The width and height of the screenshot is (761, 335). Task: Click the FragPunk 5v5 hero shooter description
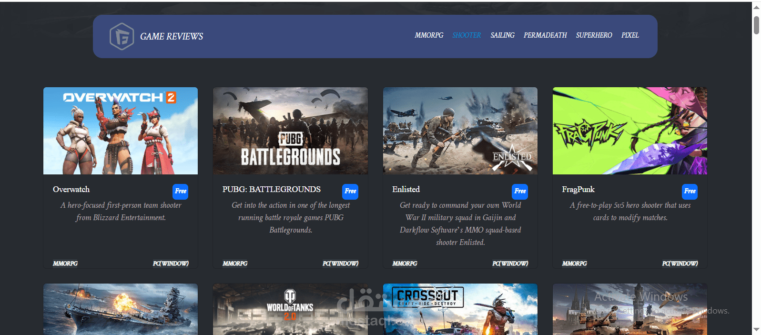tap(630, 211)
